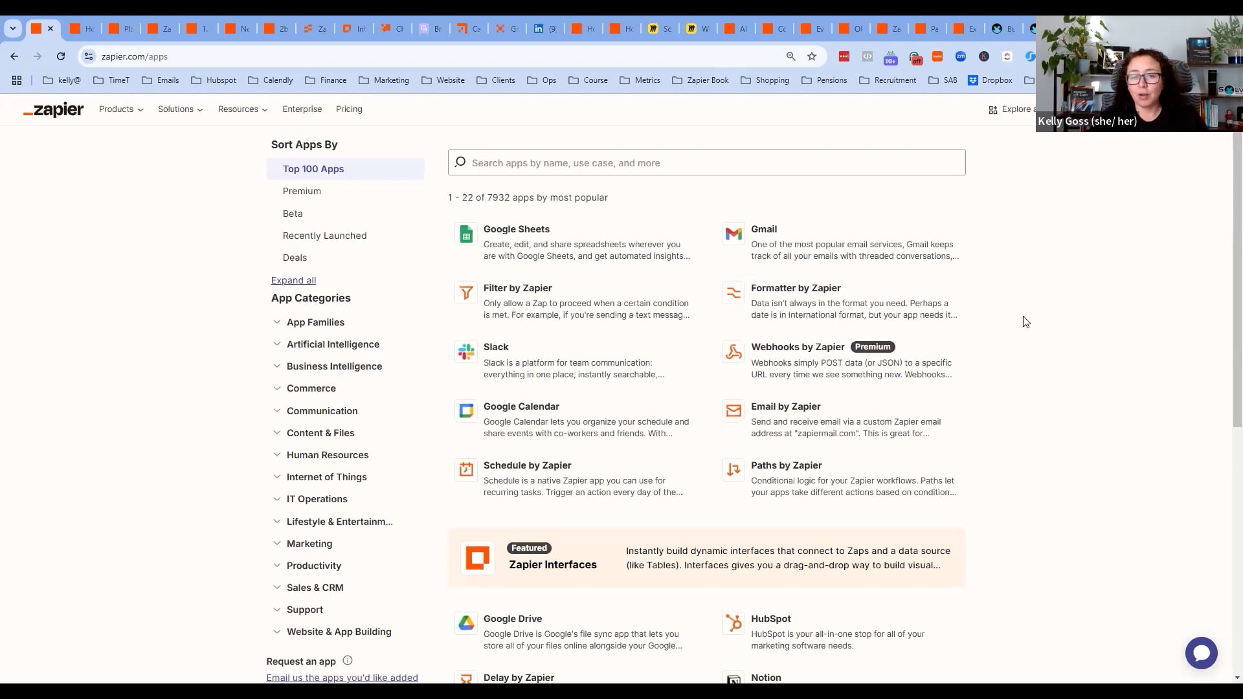Open Webhooks by Zapier icon
Viewport: 1243px width, 699px height.
733,352
